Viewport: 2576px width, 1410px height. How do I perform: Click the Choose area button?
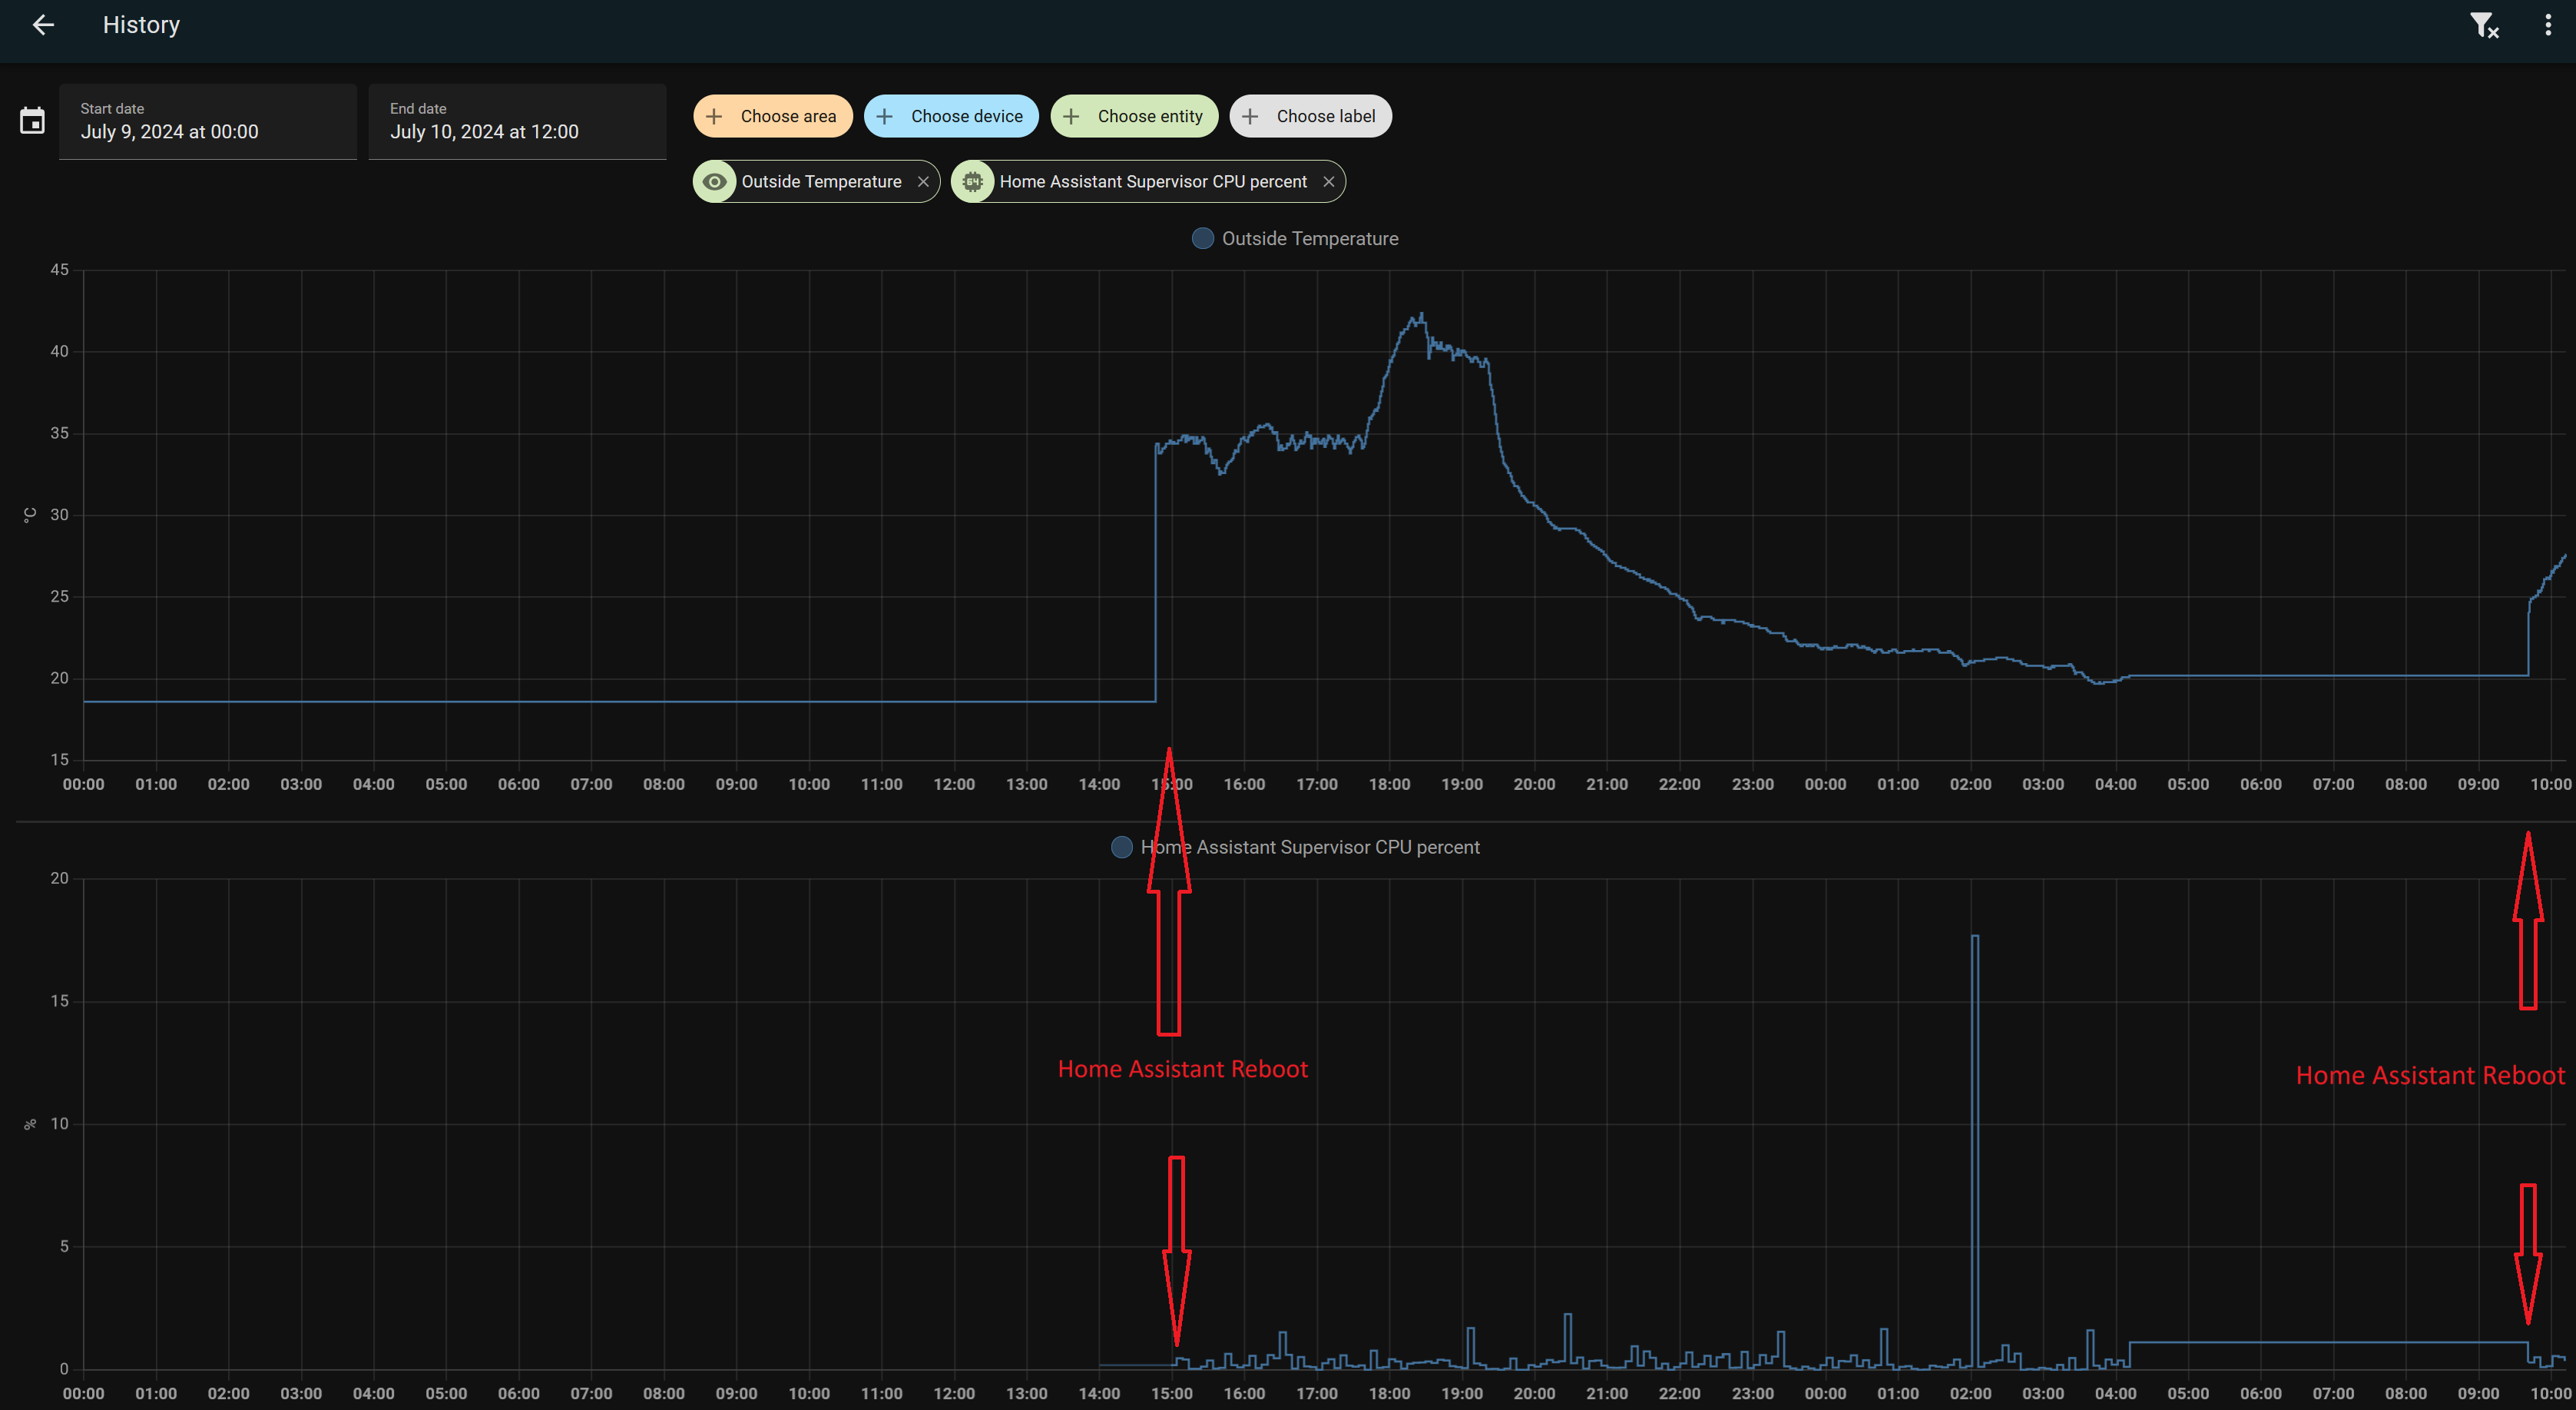coord(772,115)
